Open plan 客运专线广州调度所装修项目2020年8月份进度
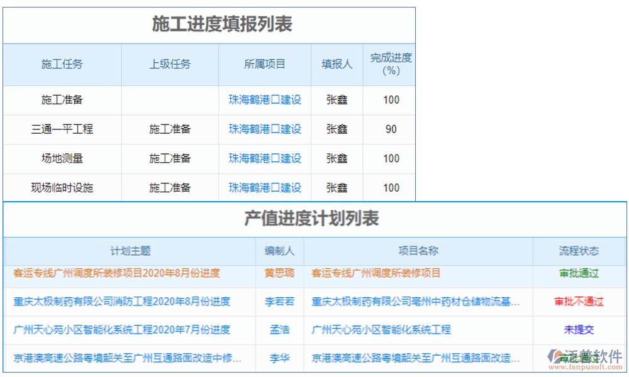Screen dimensions: 629x377 pos(116,274)
